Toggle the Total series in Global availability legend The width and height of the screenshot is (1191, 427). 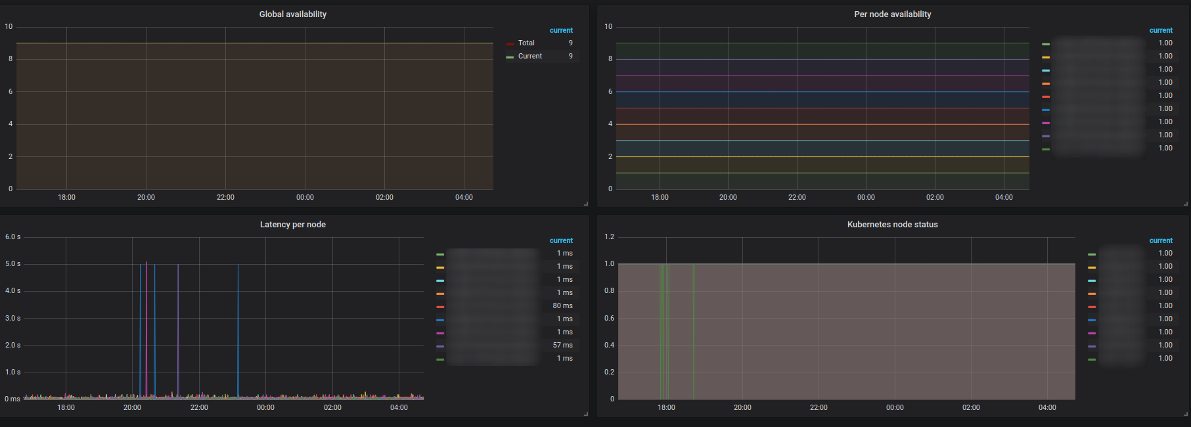click(x=526, y=43)
